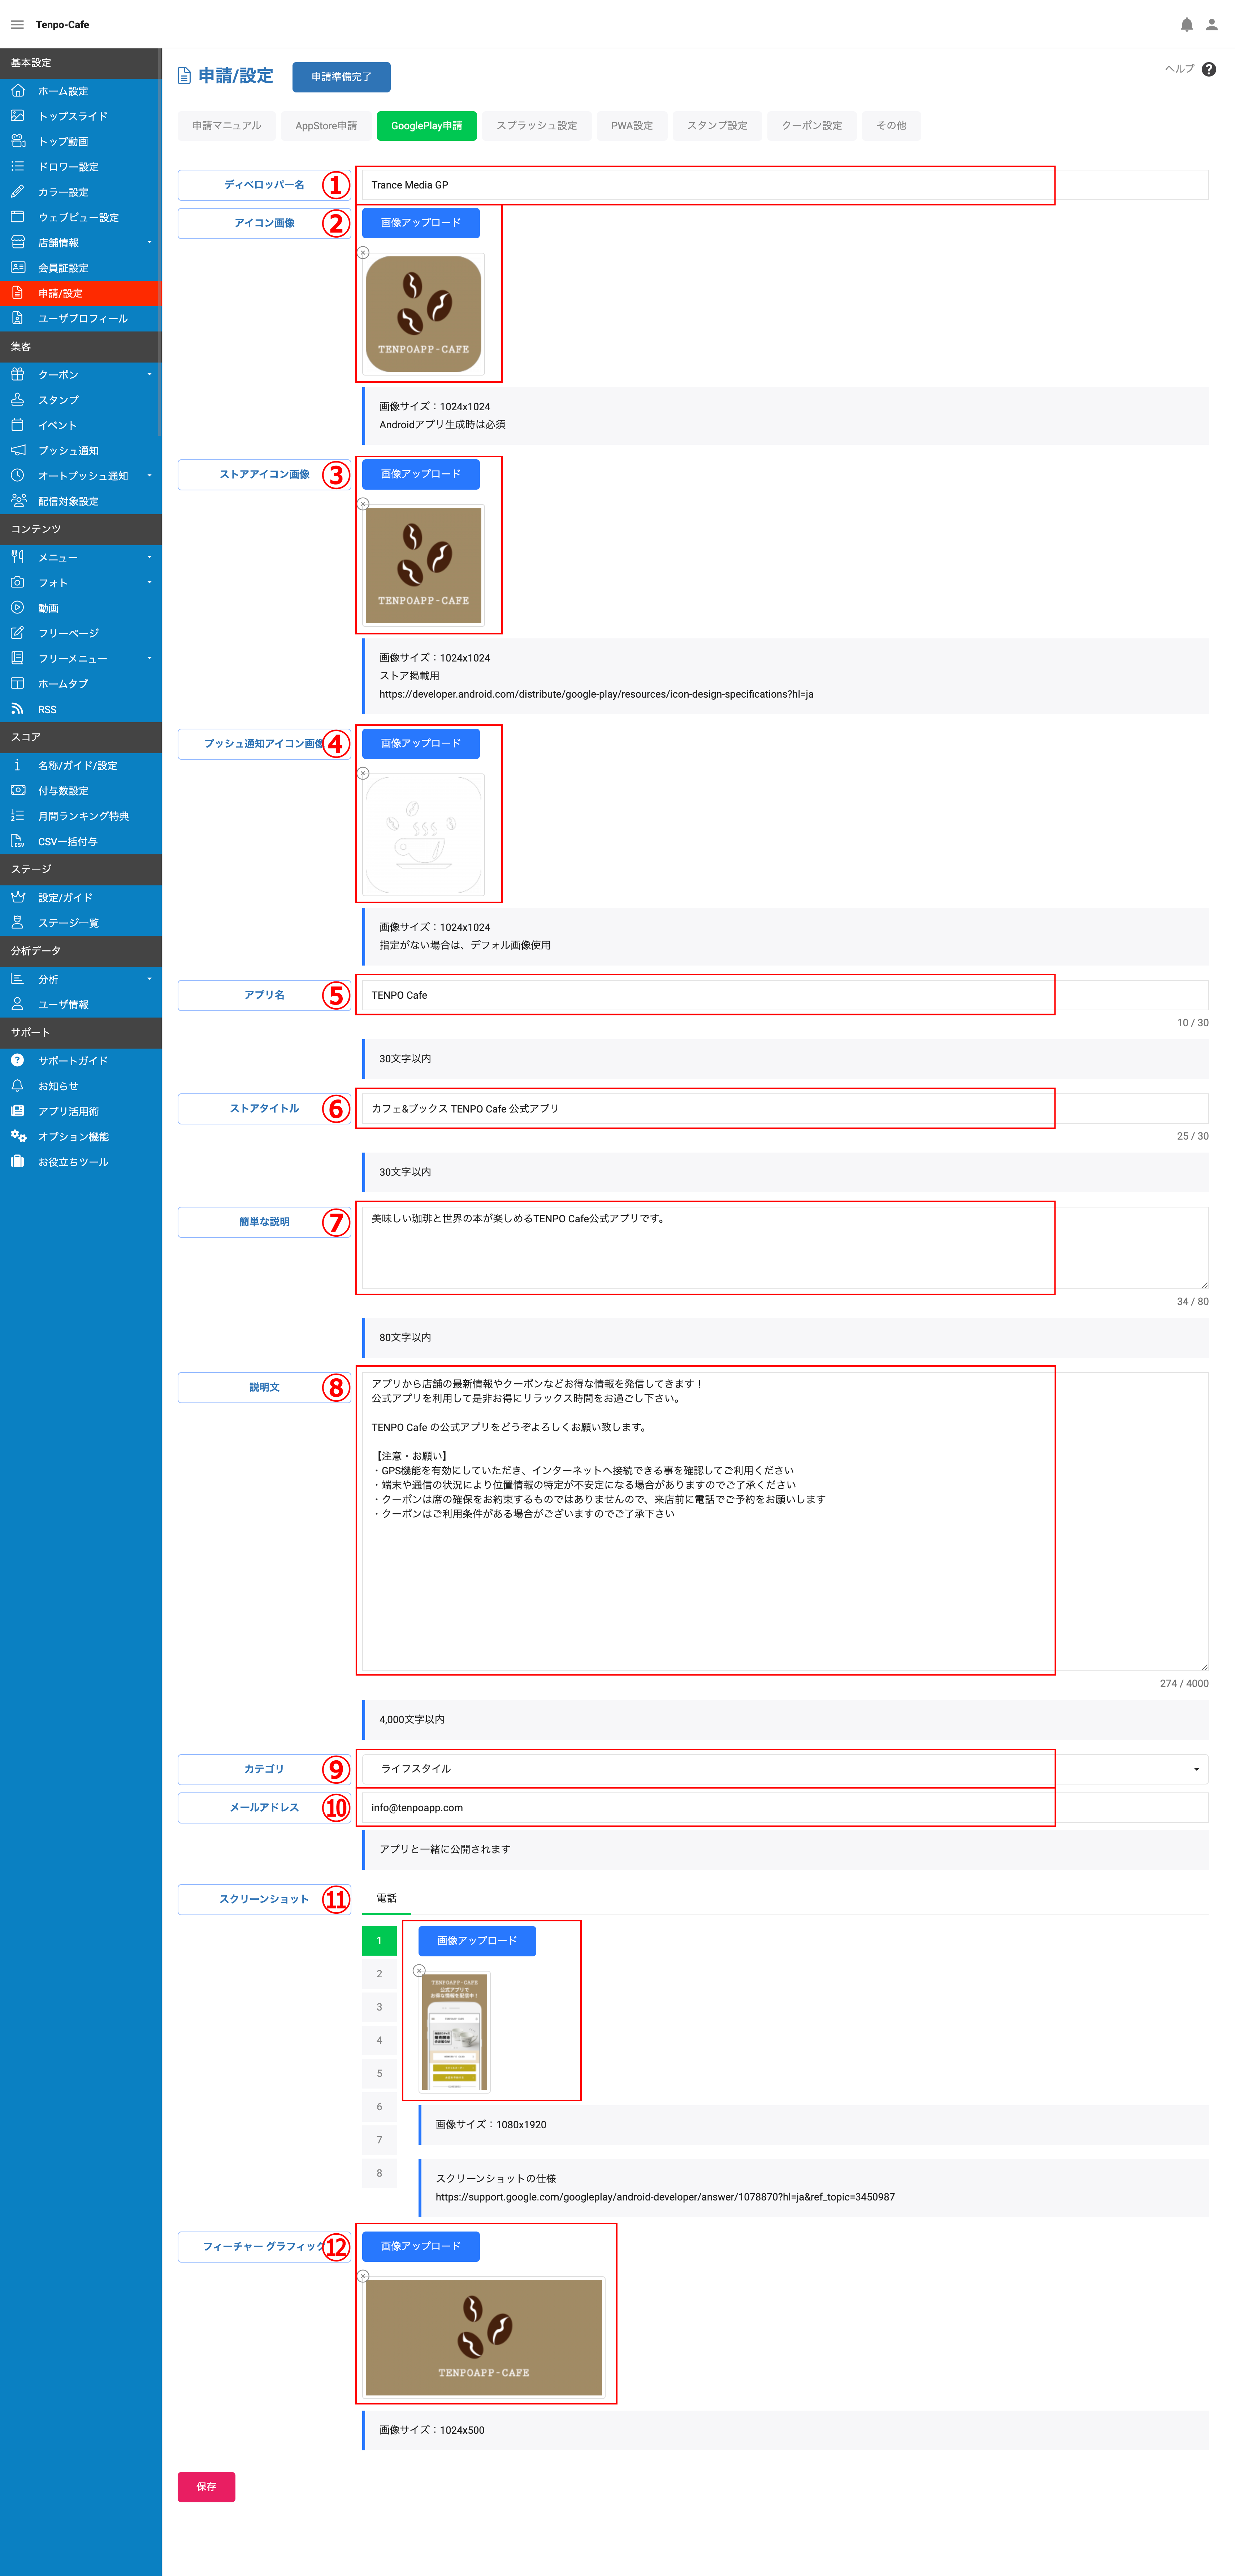The image size is (1235, 2576).
Task: Remove the アイコン画像 uploaded image
Action: (x=363, y=253)
